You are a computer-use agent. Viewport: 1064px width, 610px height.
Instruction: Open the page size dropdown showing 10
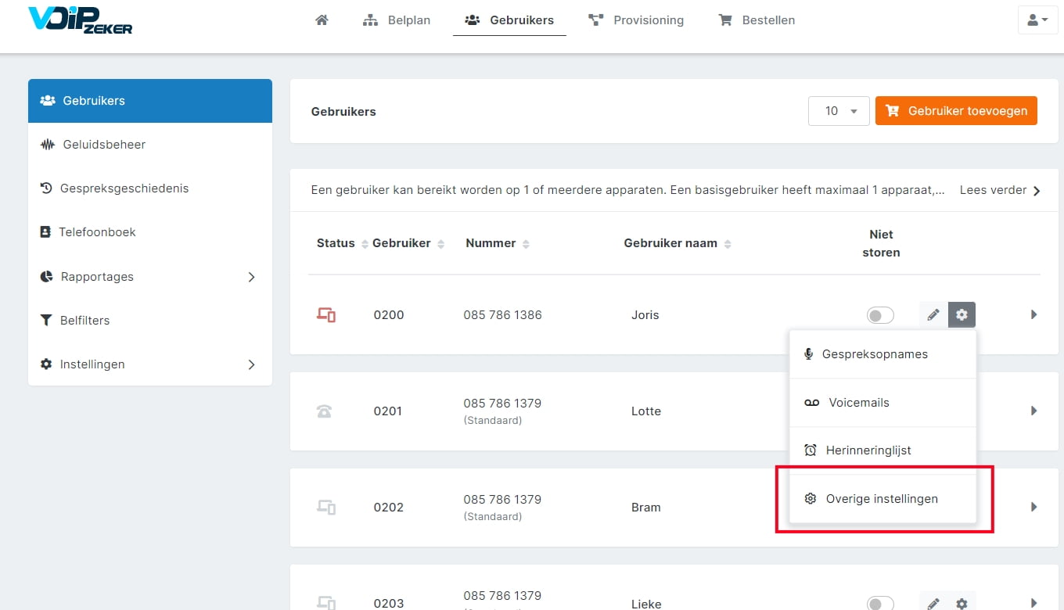(x=839, y=111)
